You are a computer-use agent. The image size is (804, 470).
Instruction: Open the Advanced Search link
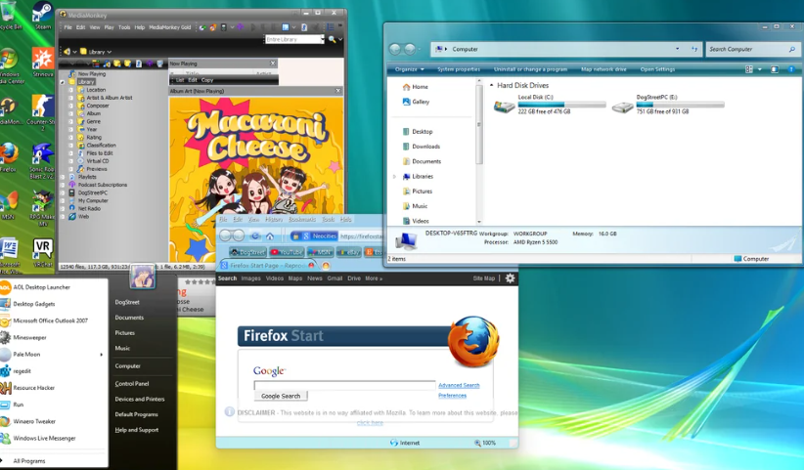pyautogui.click(x=459, y=386)
